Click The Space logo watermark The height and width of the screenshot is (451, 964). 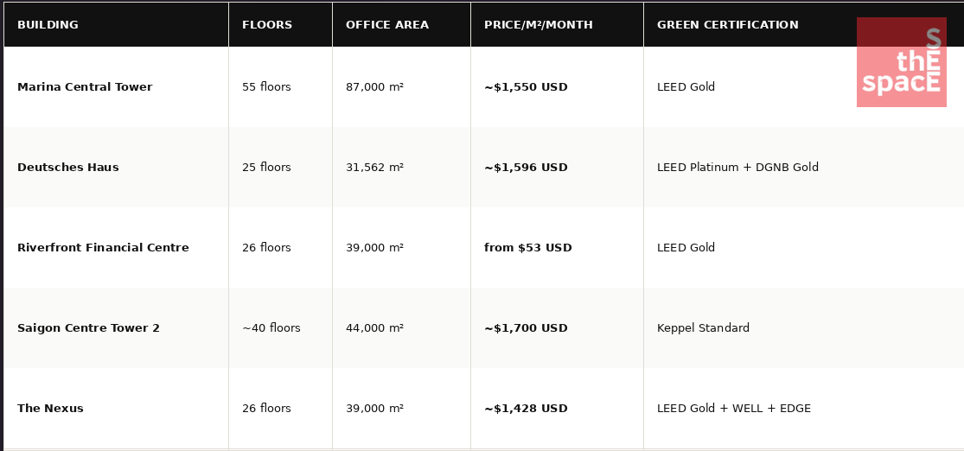(901, 62)
